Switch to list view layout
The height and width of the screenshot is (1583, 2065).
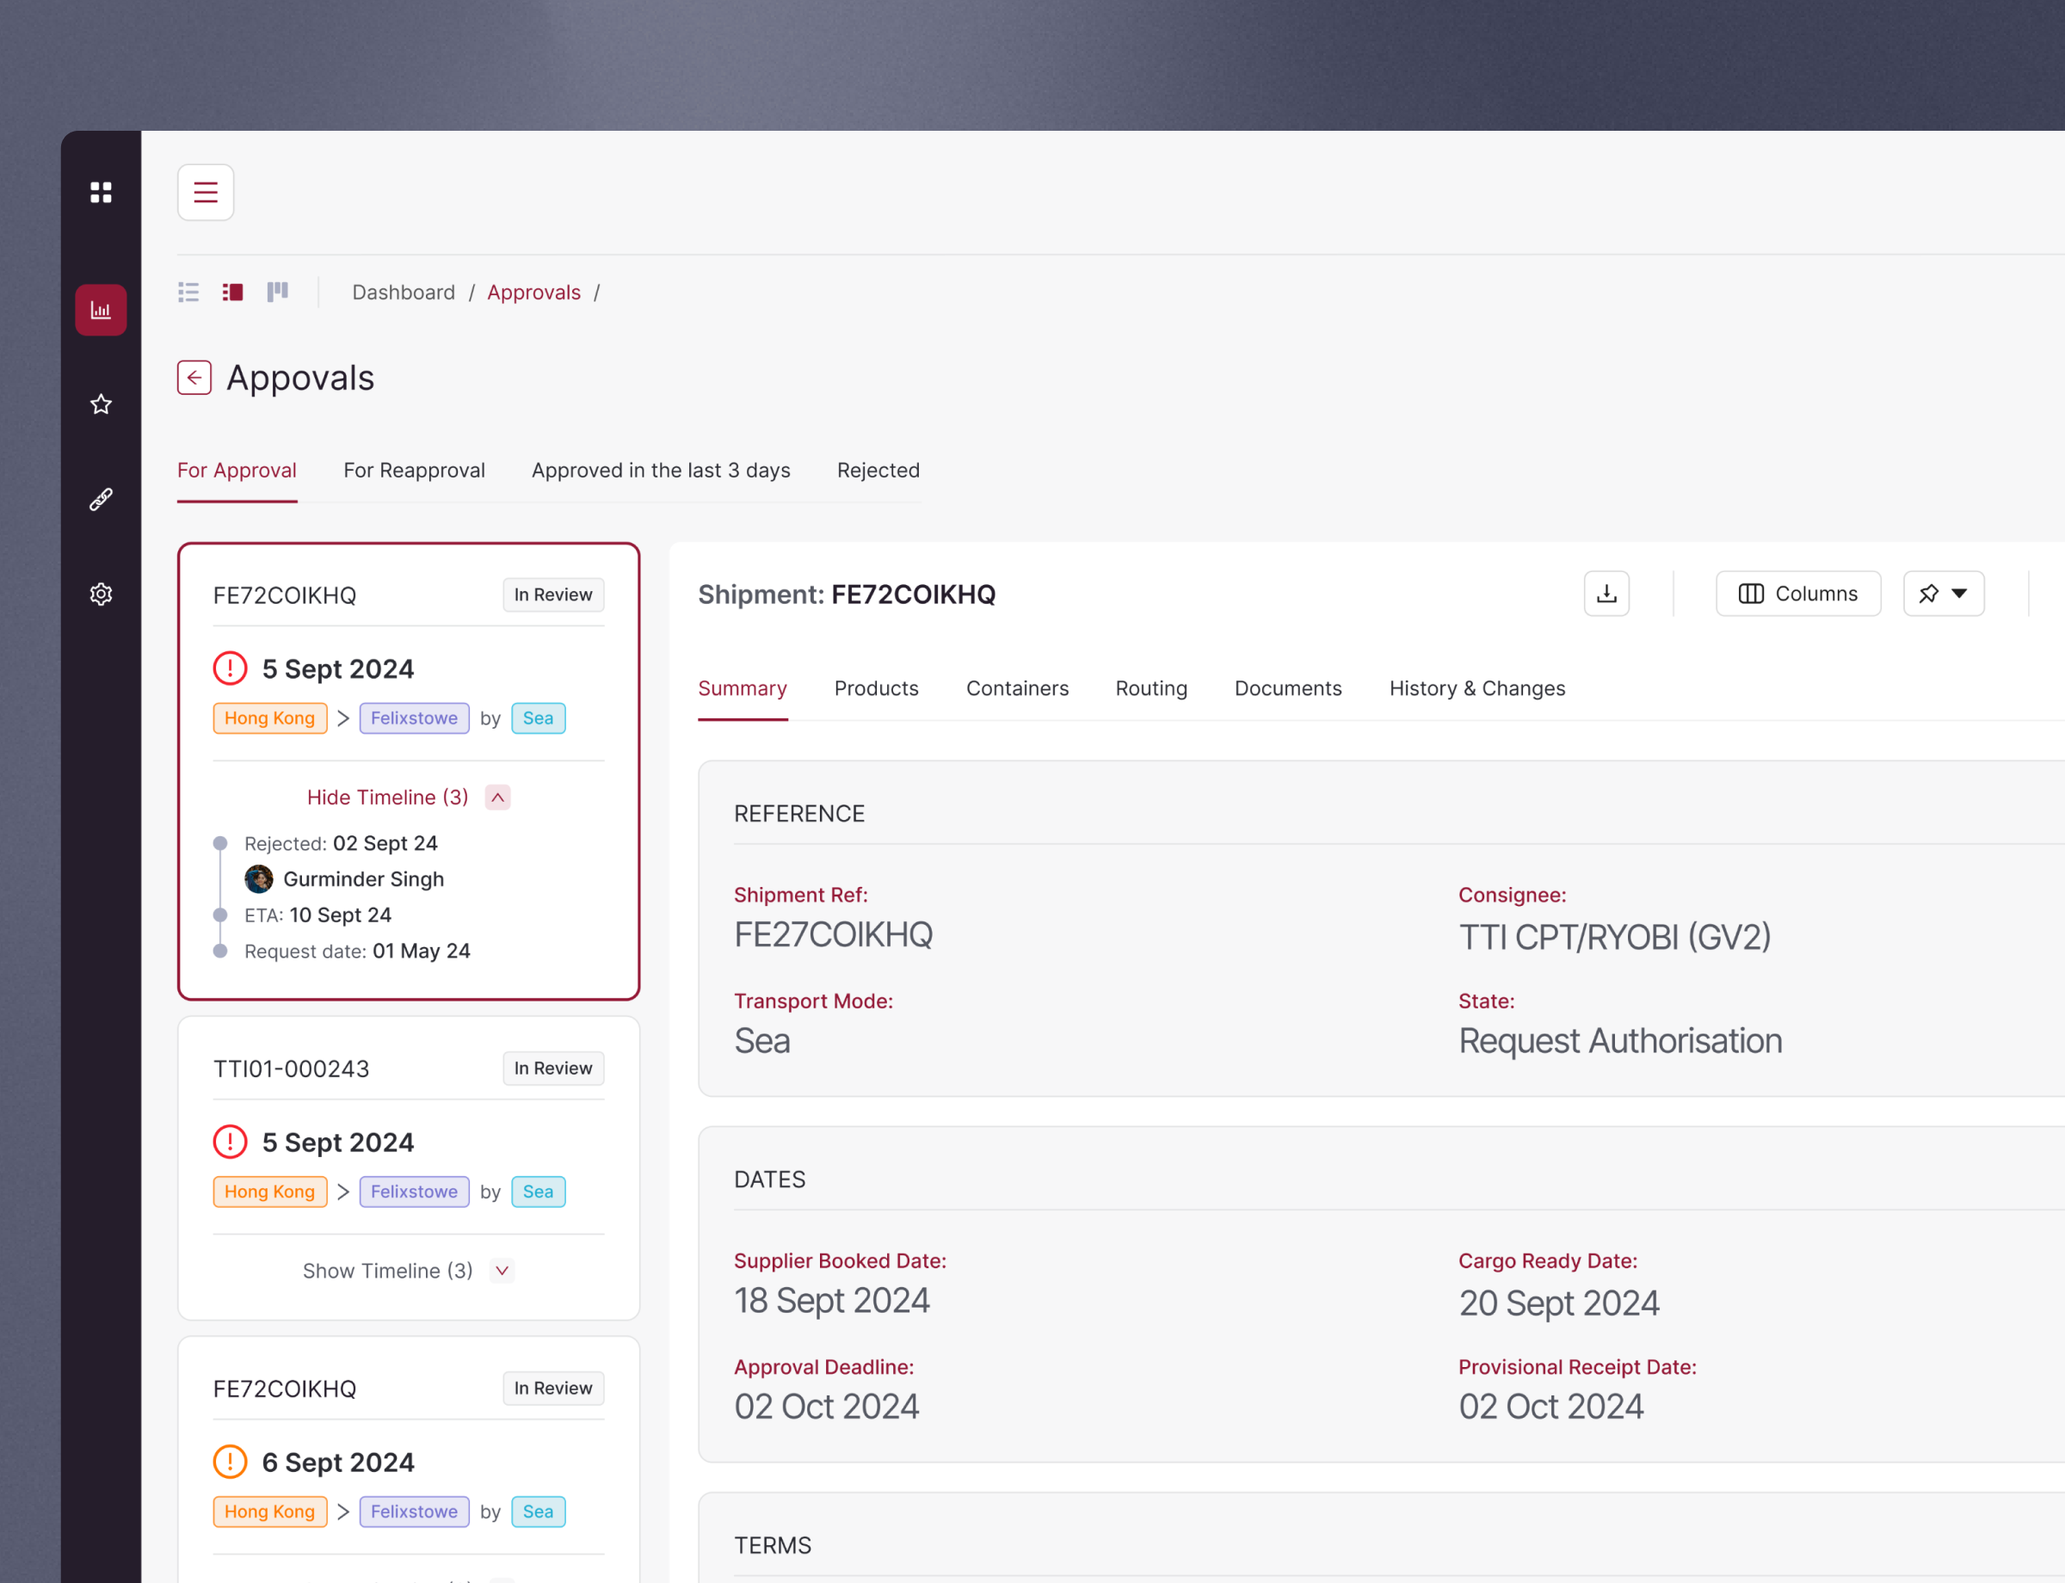[188, 293]
